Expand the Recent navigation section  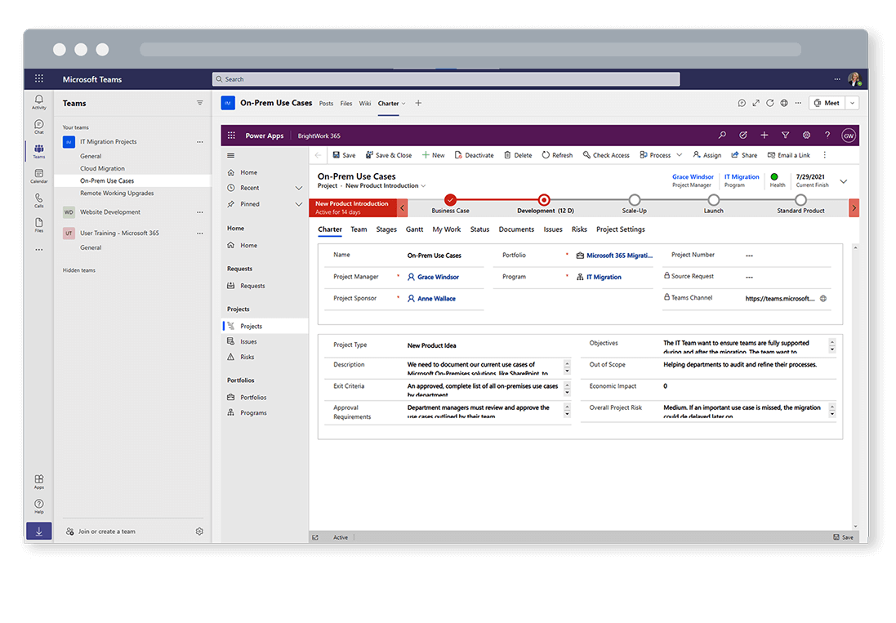click(x=298, y=188)
